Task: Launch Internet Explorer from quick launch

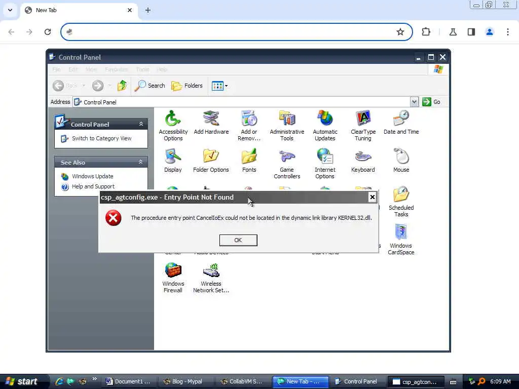Action: [59, 381]
